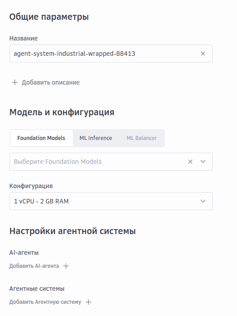237x316 pixels.
Task: Select the 1 vCPU - 2 GB RAM combo box
Action: (x=111, y=201)
